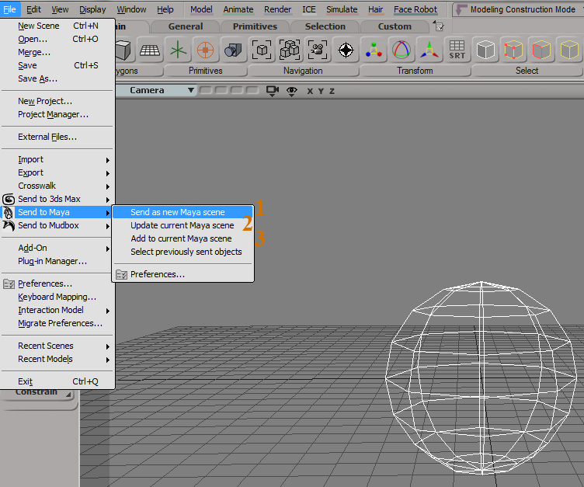Expand the Export submenu

coord(57,173)
